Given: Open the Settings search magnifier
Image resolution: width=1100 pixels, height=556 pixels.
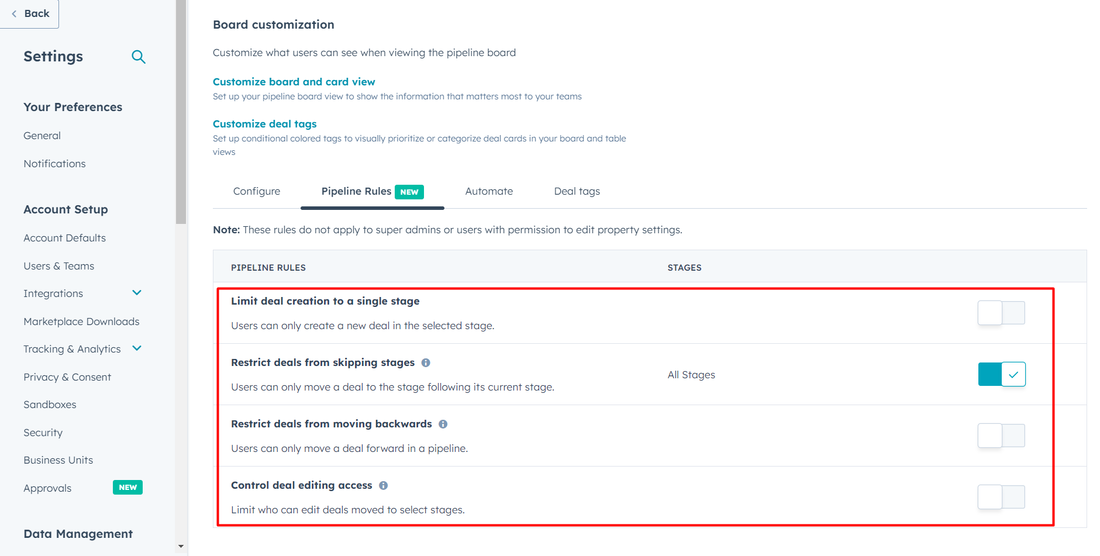Looking at the screenshot, I should pyautogui.click(x=139, y=57).
